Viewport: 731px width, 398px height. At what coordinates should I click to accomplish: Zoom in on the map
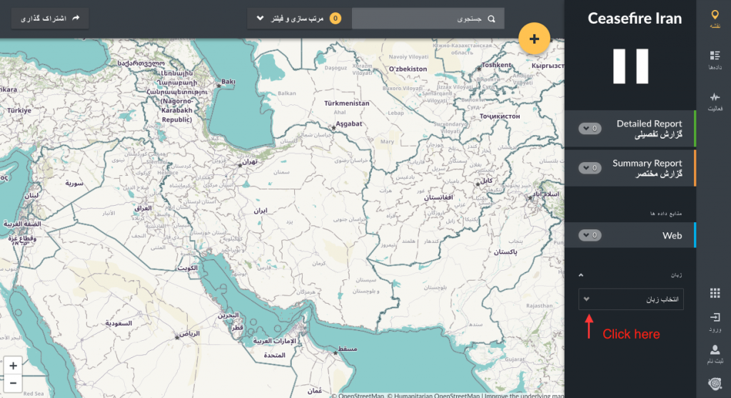(x=14, y=365)
